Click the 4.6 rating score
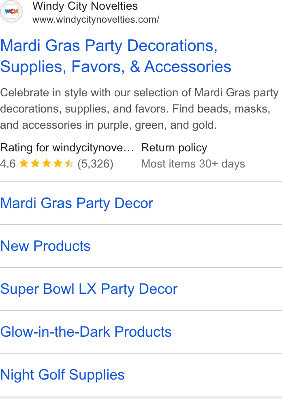 pyautogui.click(x=8, y=163)
